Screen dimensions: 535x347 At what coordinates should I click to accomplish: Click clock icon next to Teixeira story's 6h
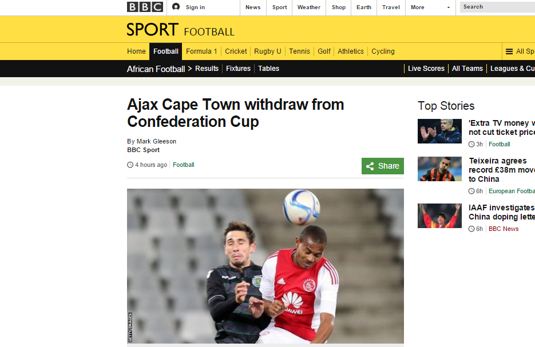pyautogui.click(x=471, y=192)
